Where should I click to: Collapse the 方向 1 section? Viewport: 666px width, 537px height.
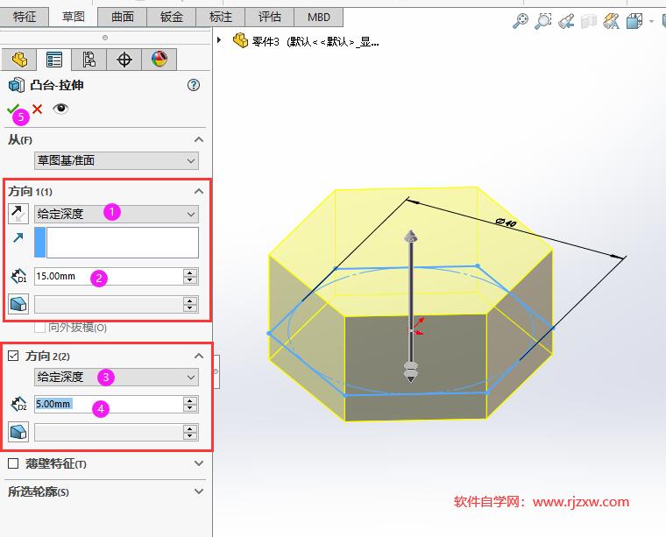point(198,192)
